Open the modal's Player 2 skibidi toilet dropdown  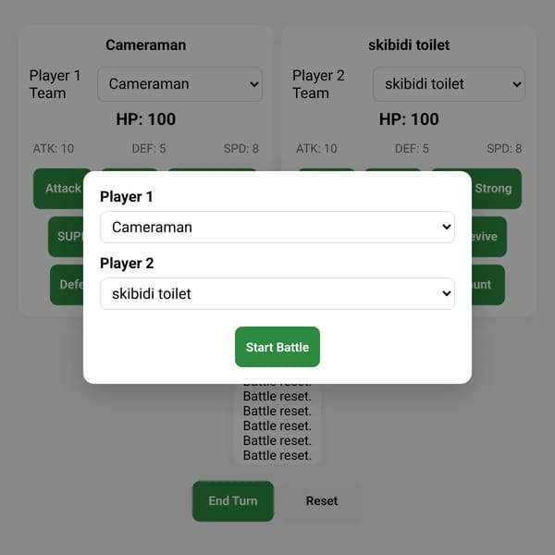tap(277, 293)
